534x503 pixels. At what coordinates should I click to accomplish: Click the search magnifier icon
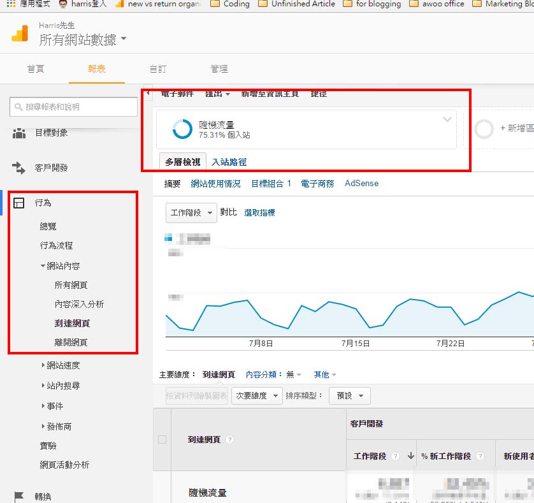click(18, 107)
